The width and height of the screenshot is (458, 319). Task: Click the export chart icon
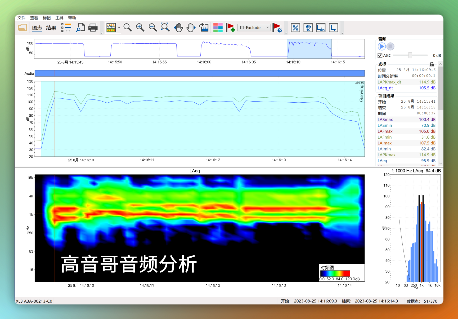tap(204, 28)
